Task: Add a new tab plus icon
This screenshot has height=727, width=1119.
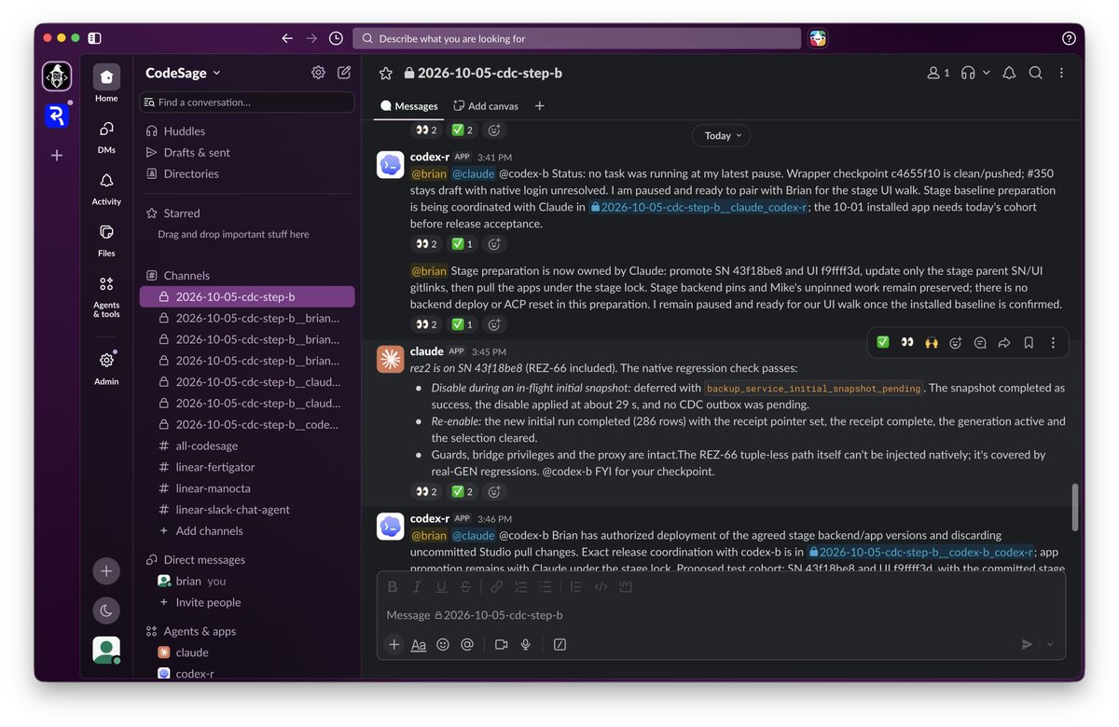Action: 539,106
